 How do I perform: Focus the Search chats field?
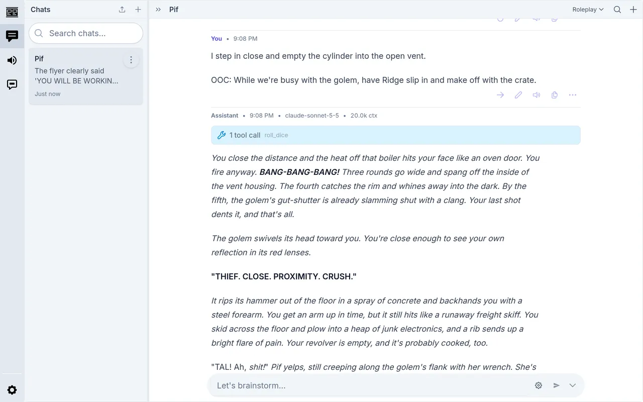tap(86, 33)
